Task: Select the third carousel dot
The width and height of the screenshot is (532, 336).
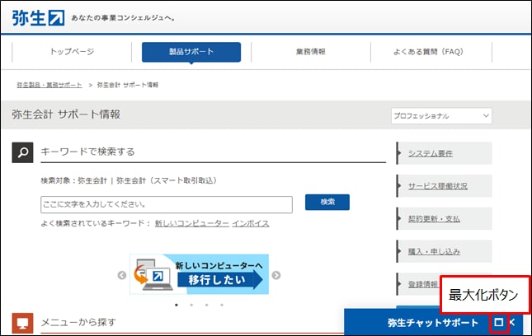Action: coord(207,305)
